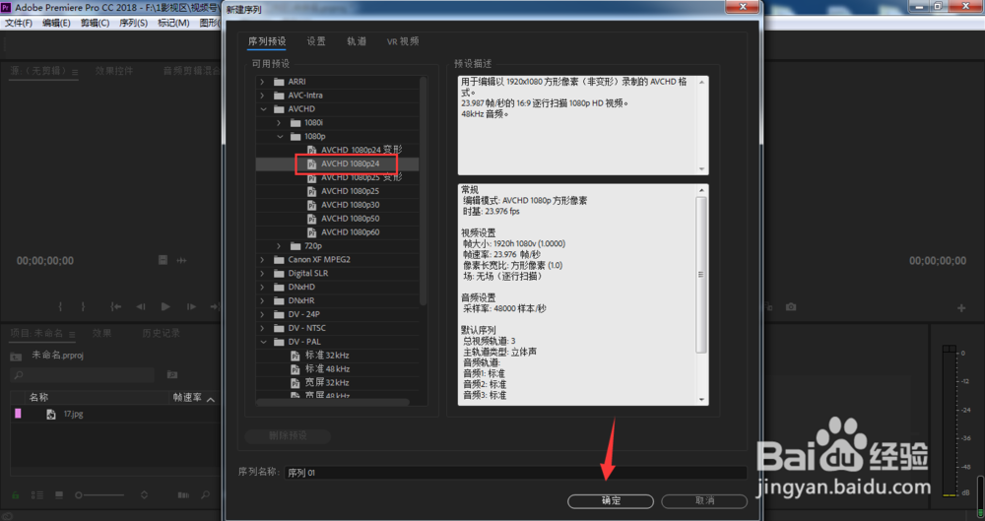
Task: Click the Mark Out brace icon
Action: point(83,306)
